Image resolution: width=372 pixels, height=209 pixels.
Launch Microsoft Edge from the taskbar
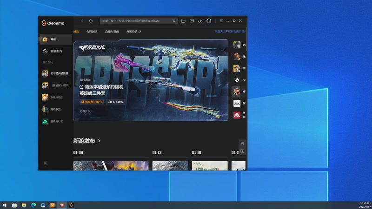[x=33, y=205]
